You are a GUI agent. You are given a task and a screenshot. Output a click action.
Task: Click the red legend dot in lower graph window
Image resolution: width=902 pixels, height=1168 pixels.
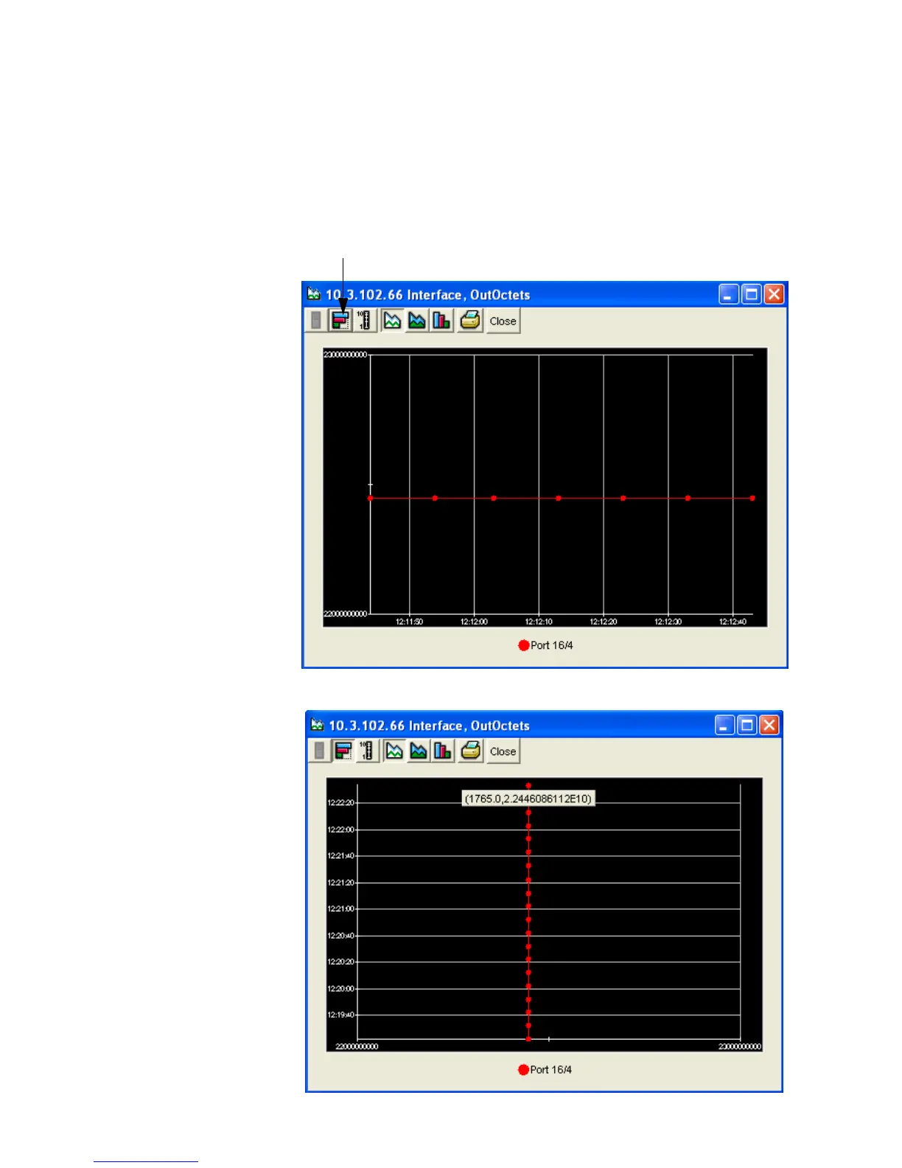523,1070
